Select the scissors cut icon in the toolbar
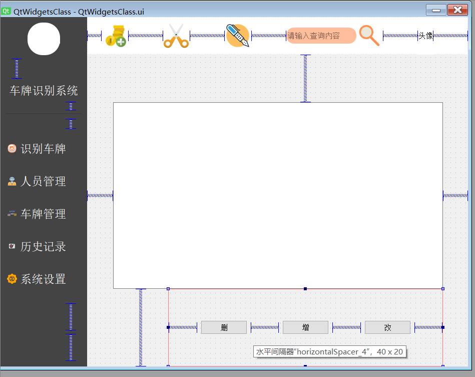The width and height of the screenshot is (475, 377). (x=176, y=36)
